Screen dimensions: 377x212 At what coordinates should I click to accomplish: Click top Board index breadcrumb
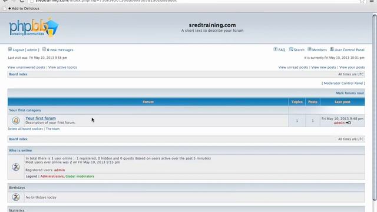18,74
